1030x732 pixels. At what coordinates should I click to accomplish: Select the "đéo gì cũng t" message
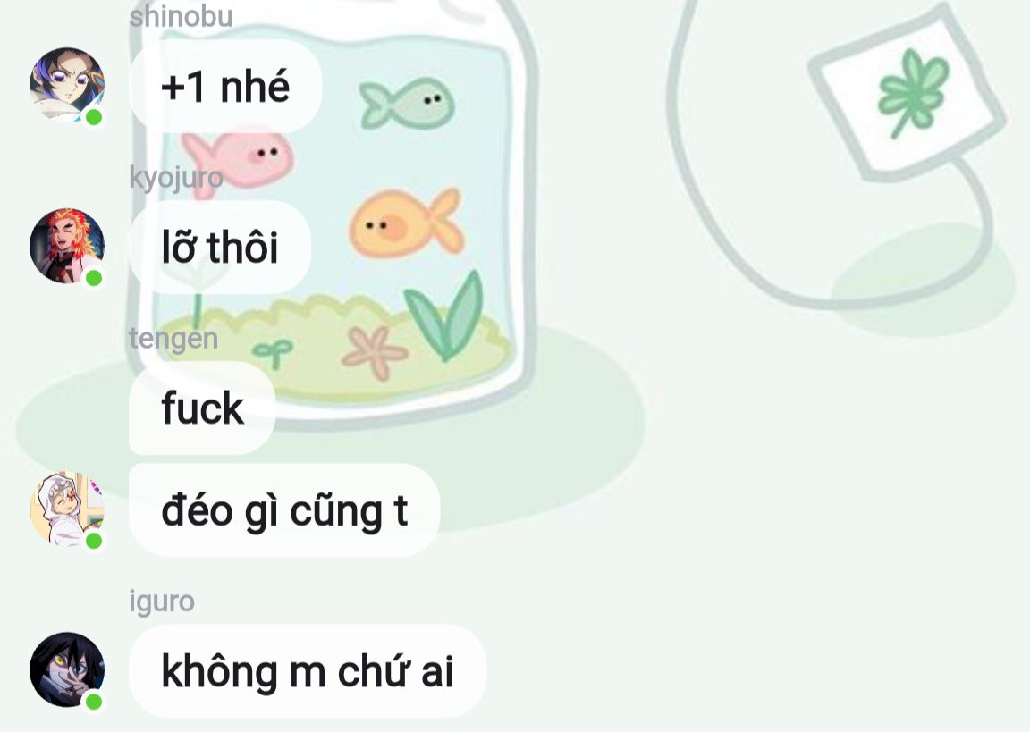283,510
